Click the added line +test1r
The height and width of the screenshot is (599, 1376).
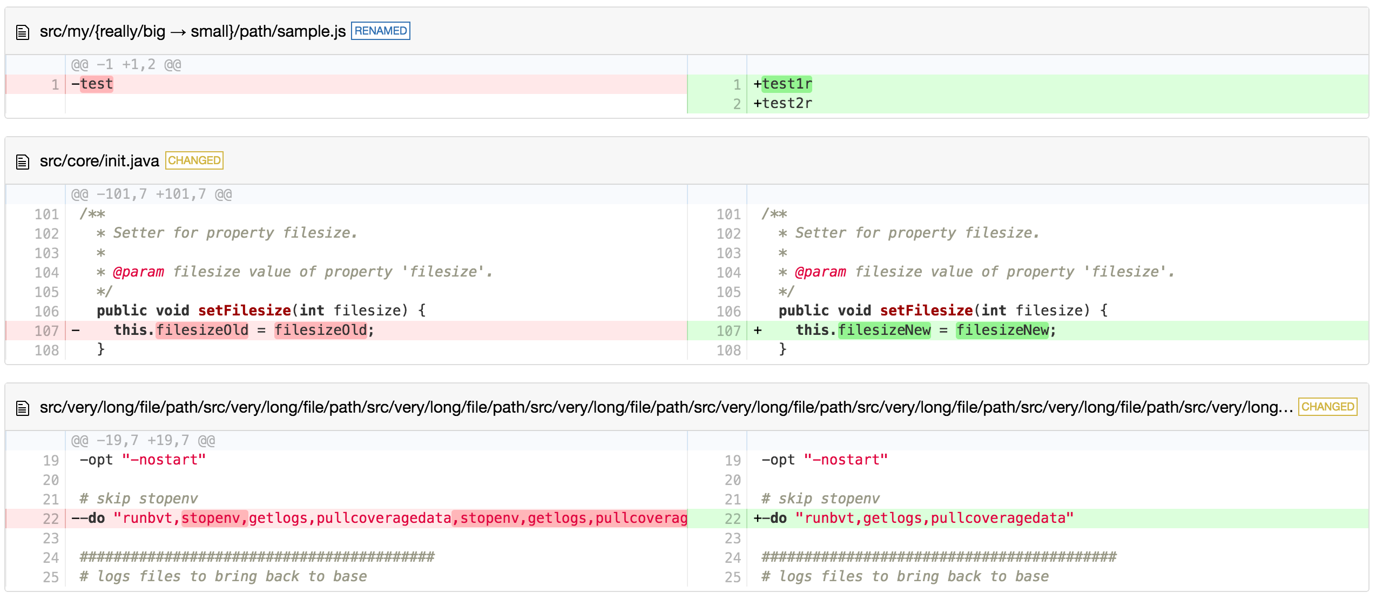click(x=786, y=84)
